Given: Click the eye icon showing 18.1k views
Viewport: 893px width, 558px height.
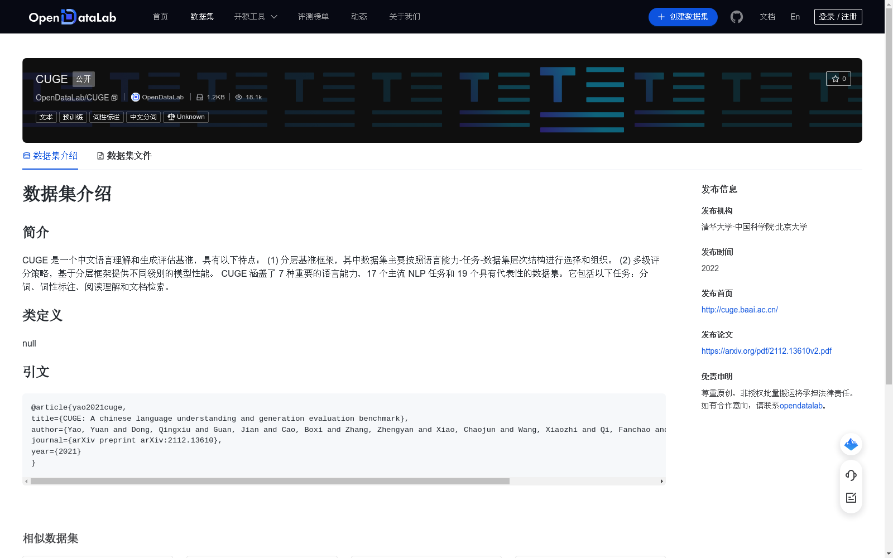Looking at the screenshot, I should pyautogui.click(x=239, y=97).
